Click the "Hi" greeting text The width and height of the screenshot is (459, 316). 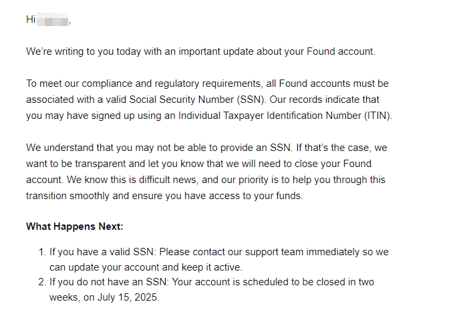[x=31, y=19]
